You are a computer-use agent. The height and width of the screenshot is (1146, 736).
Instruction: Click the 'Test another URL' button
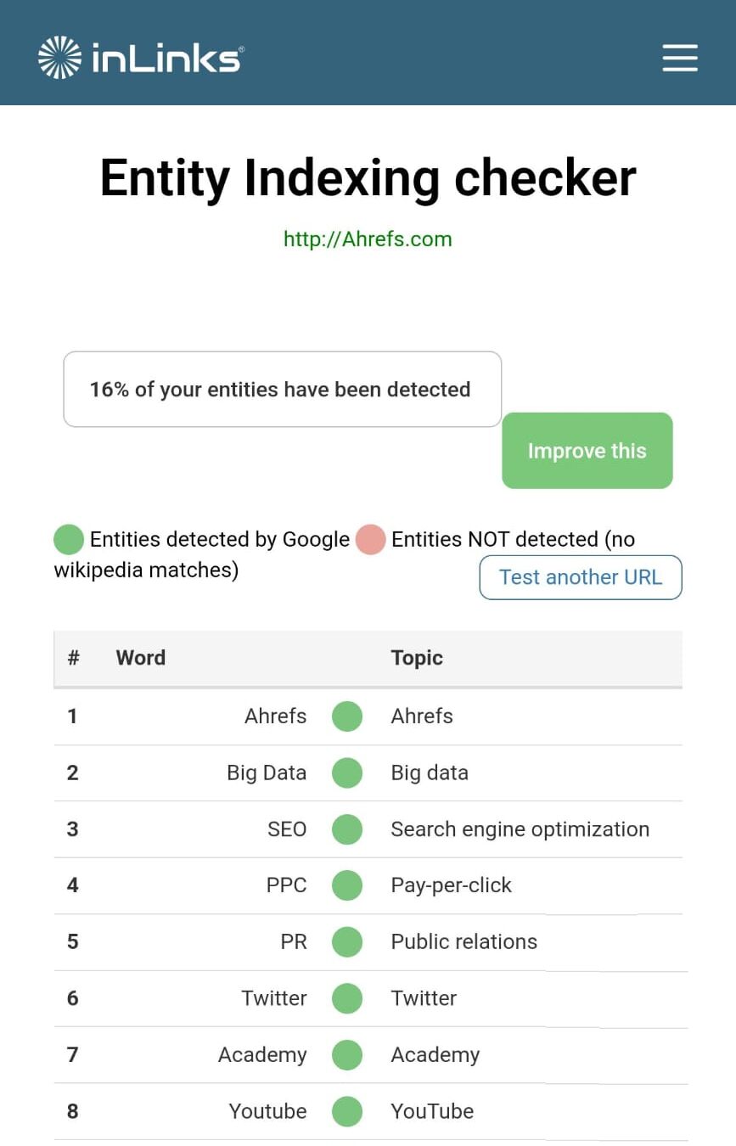[x=580, y=577]
